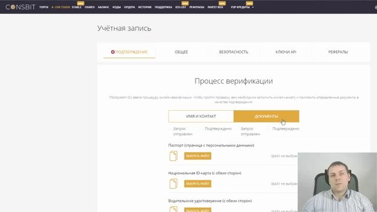This screenshot has width=377, height=212.
Task: Click the Процесс верификации heading
Action: point(233,81)
